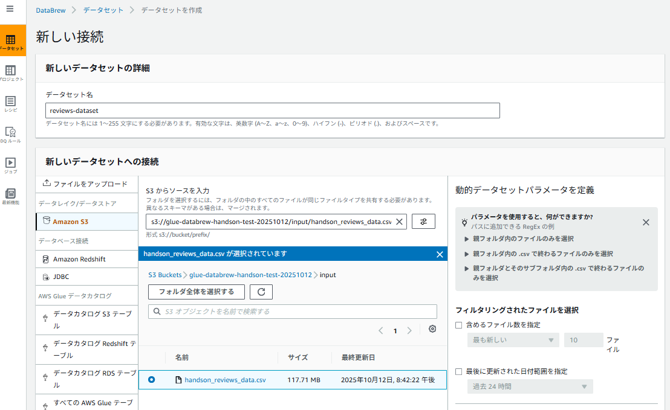Clear the S3 source path field
This screenshot has height=410, width=670.
(399, 222)
